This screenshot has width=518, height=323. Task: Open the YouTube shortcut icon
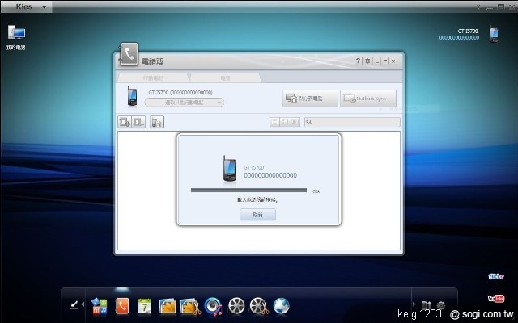click(497, 297)
